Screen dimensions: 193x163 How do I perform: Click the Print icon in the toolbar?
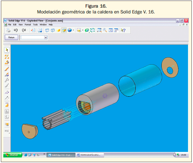8,30
